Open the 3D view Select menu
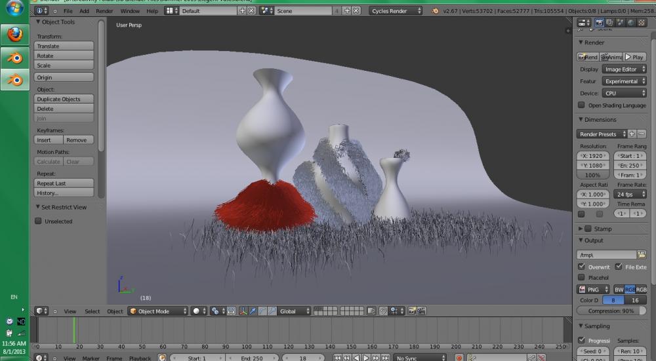This screenshot has width=656, height=361. [92, 311]
